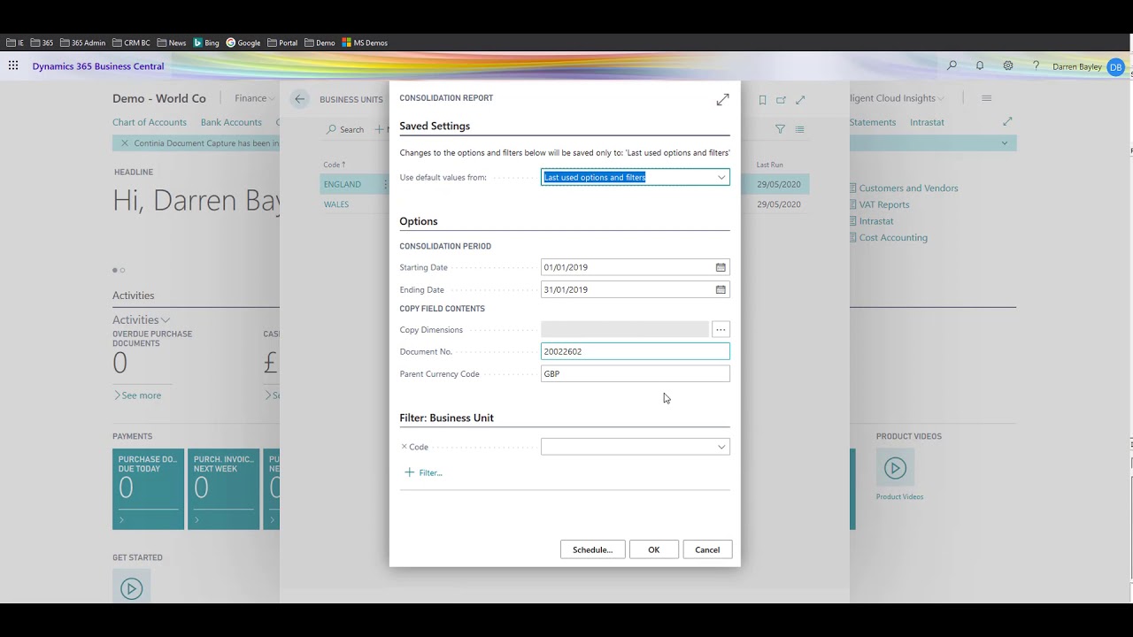
Task: Open Bank Accounts
Action: pyautogui.click(x=231, y=122)
